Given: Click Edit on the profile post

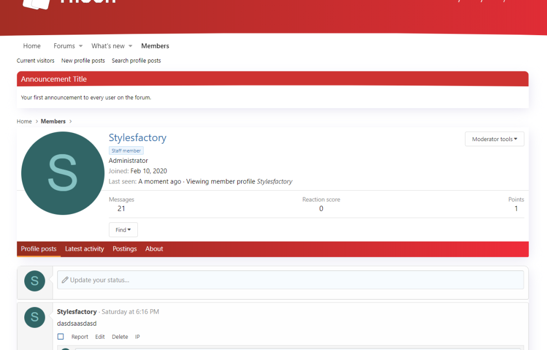Looking at the screenshot, I should (x=100, y=337).
